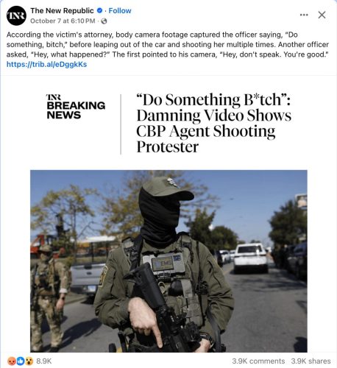Open the trib.al/eDggkKs article link
Screen dimensions: 337x368
[46, 64]
